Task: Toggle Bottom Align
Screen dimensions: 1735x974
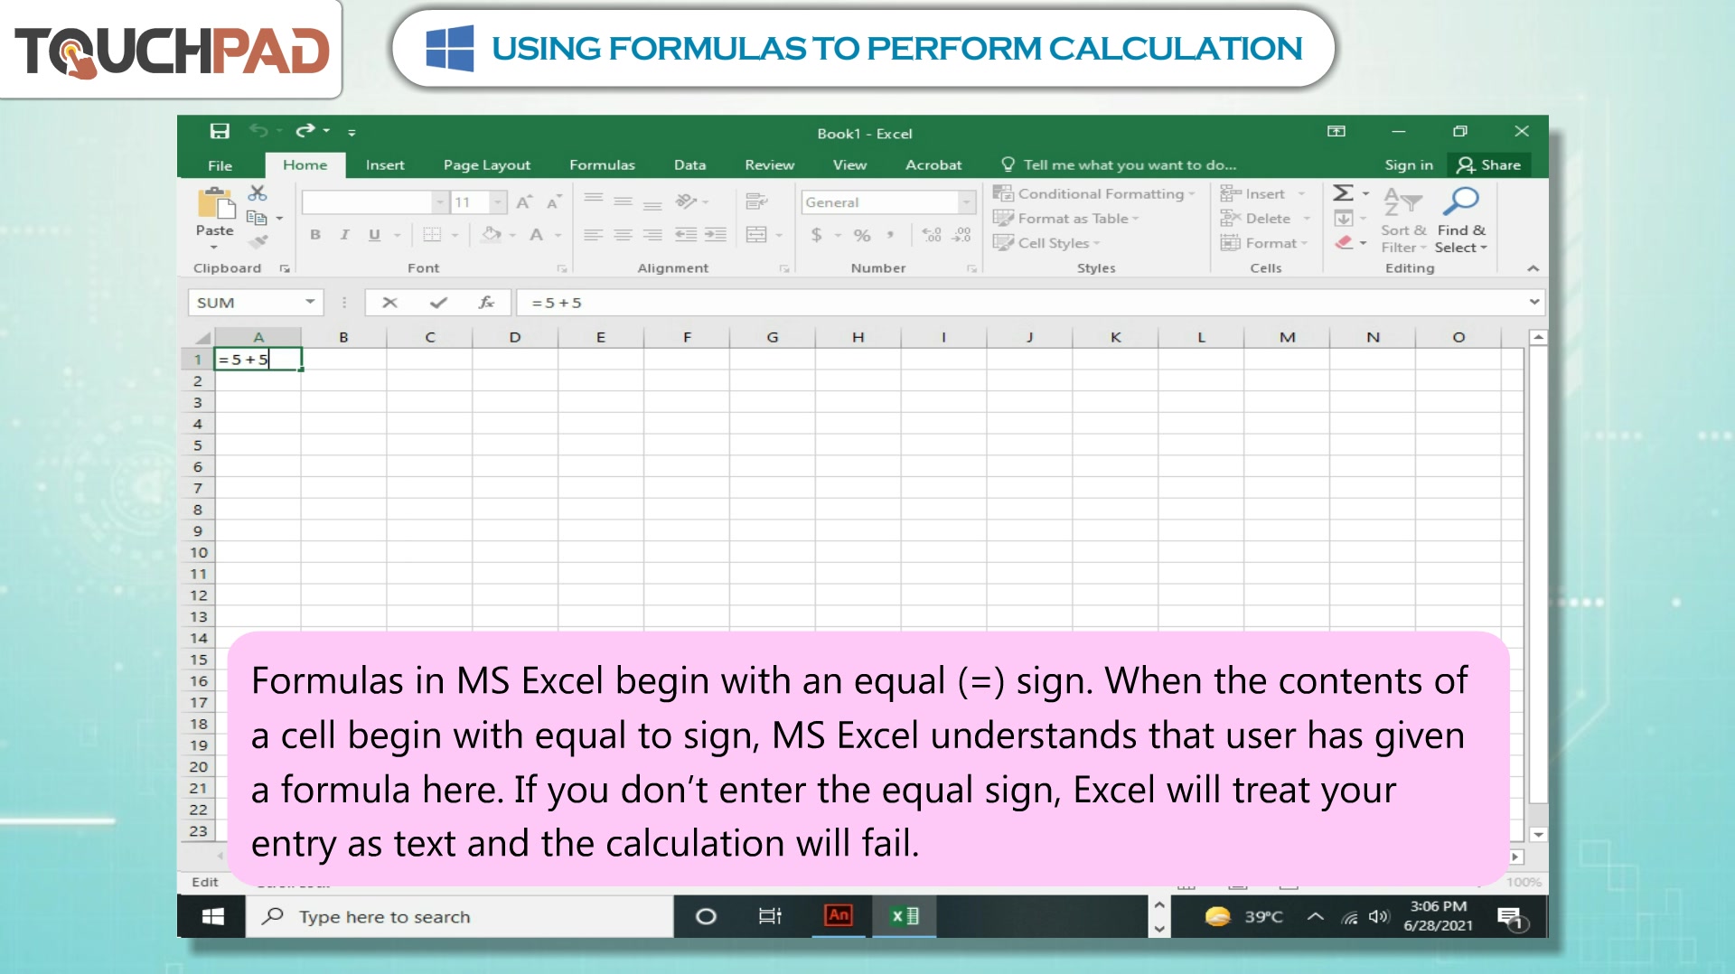Action: click(x=652, y=204)
